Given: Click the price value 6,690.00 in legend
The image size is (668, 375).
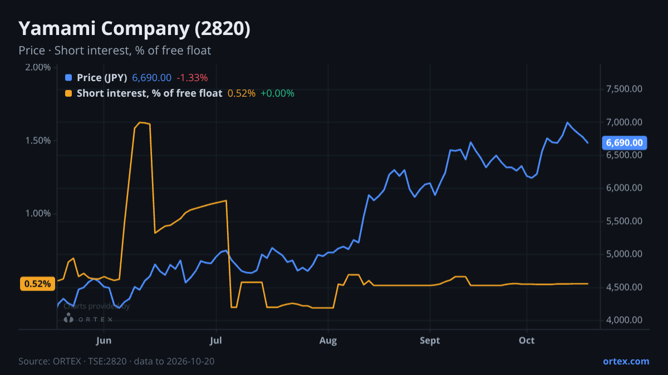Looking at the screenshot, I should click(151, 78).
